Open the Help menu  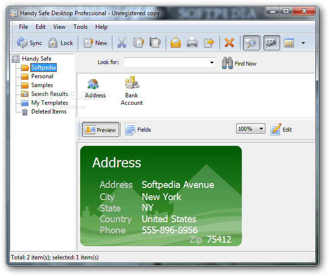101,27
